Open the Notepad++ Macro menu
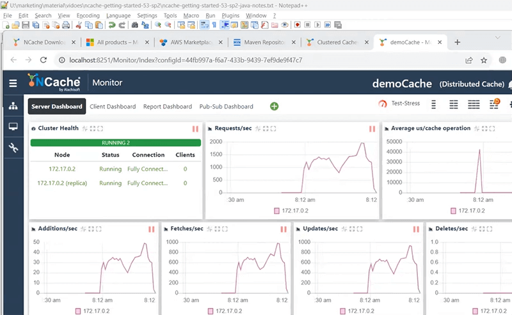 click(x=191, y=15)
